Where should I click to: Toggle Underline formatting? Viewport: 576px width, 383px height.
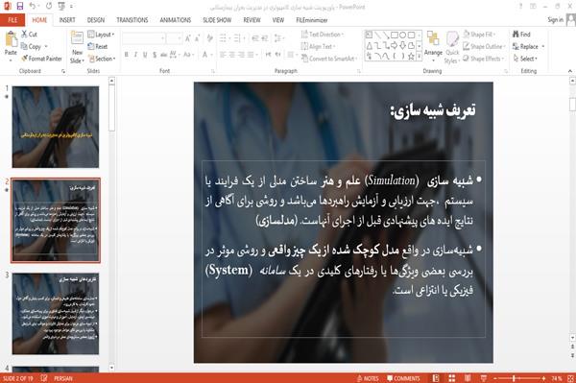145,55
